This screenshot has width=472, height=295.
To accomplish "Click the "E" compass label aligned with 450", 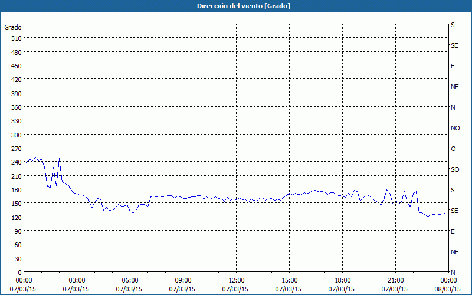I will (453, 66).
